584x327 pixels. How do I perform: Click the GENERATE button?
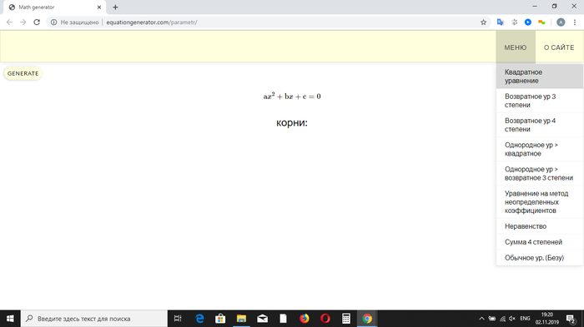(x=23, y=73)
